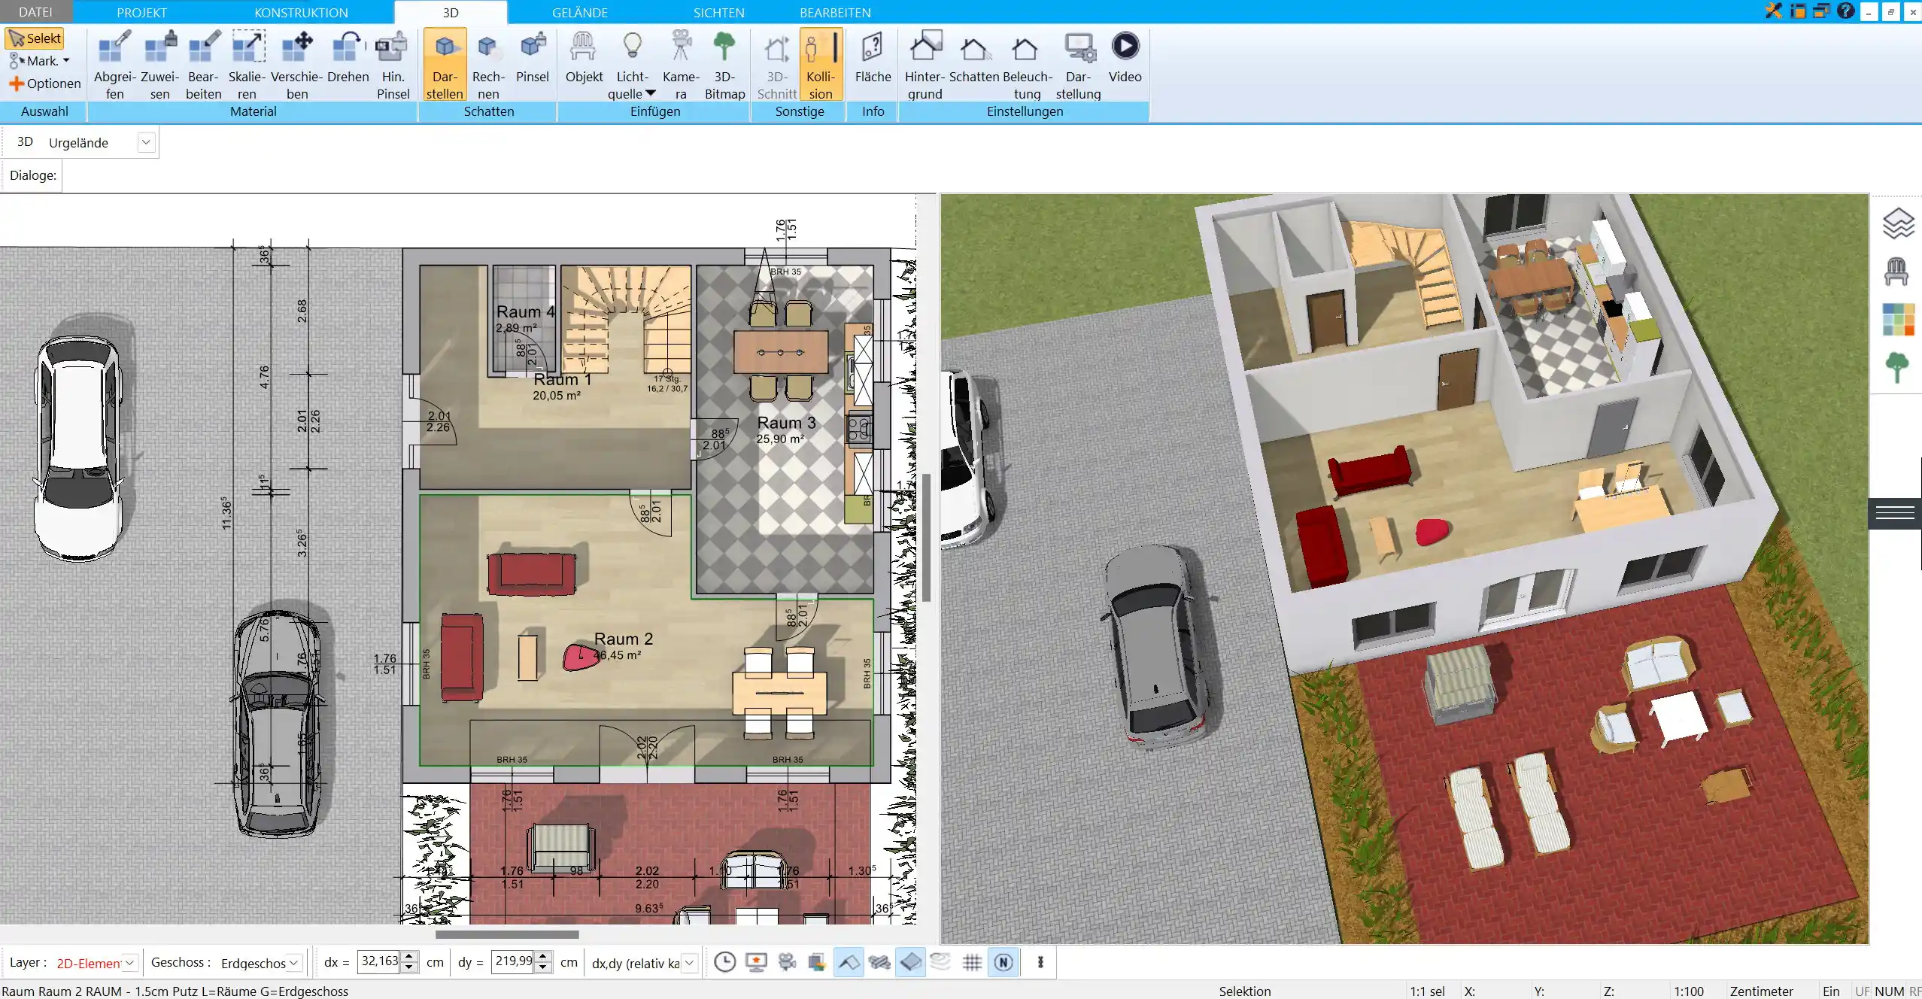Viewport: 1922px width, 999px height.
Task: Open the materials swatches catalog in sidebar
Action: click(1897, 320)
